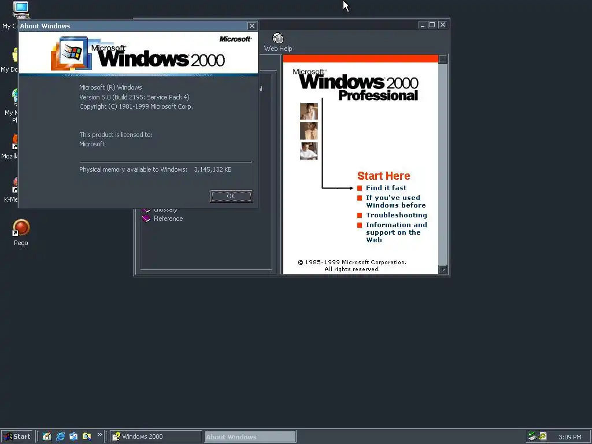Screen dimensions: 592x444
Task: Close the About Windows dialog
Action: tap(252, 25)
